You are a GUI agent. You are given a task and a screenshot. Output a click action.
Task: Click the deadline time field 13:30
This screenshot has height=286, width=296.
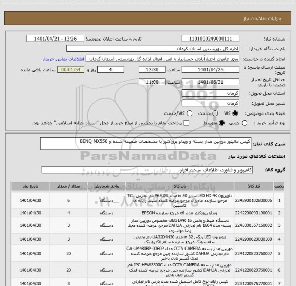(x=152, y=70)
